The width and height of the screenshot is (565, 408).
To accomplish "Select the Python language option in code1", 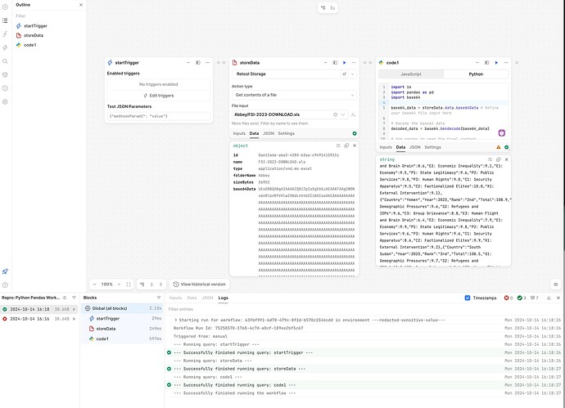I will (476, 74).
